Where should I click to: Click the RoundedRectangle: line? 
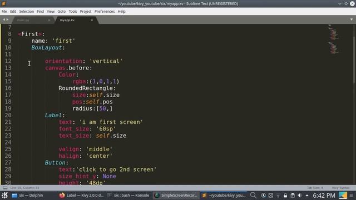pyautogui.click(x=87, y=88)
